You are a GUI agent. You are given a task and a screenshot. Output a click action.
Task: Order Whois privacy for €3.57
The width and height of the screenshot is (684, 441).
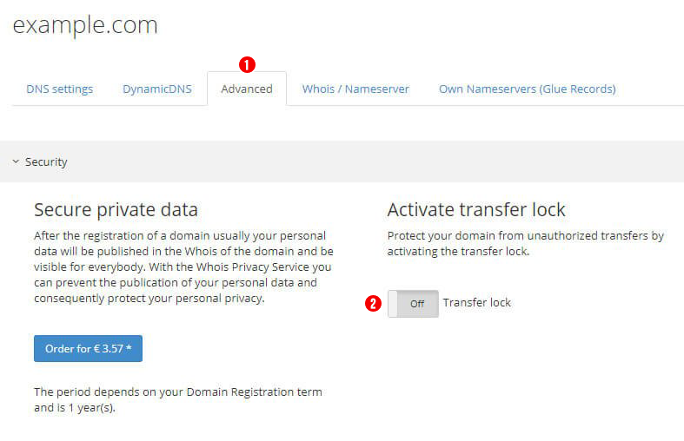(x=88, y=349)
